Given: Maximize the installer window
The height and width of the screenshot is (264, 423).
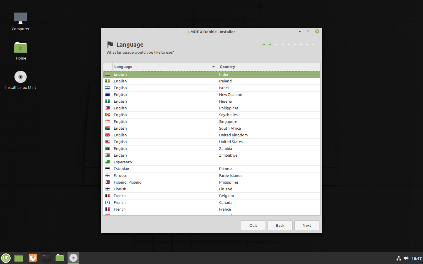Looking at the screenshot, I should (x=308, y=31).
